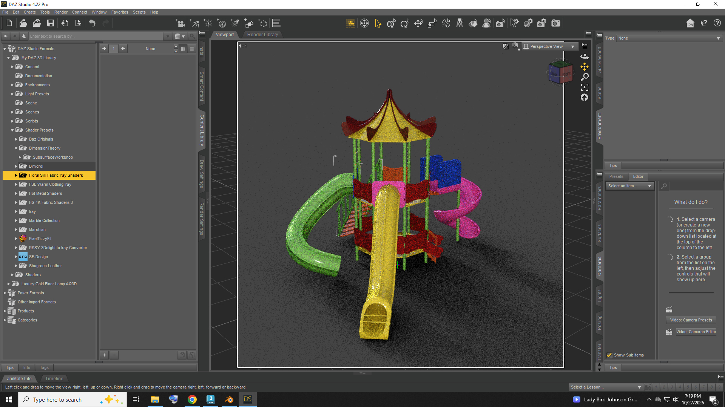Select the Translate move tool
Viewport: 725px width, 407px height.
coord(418,23)
